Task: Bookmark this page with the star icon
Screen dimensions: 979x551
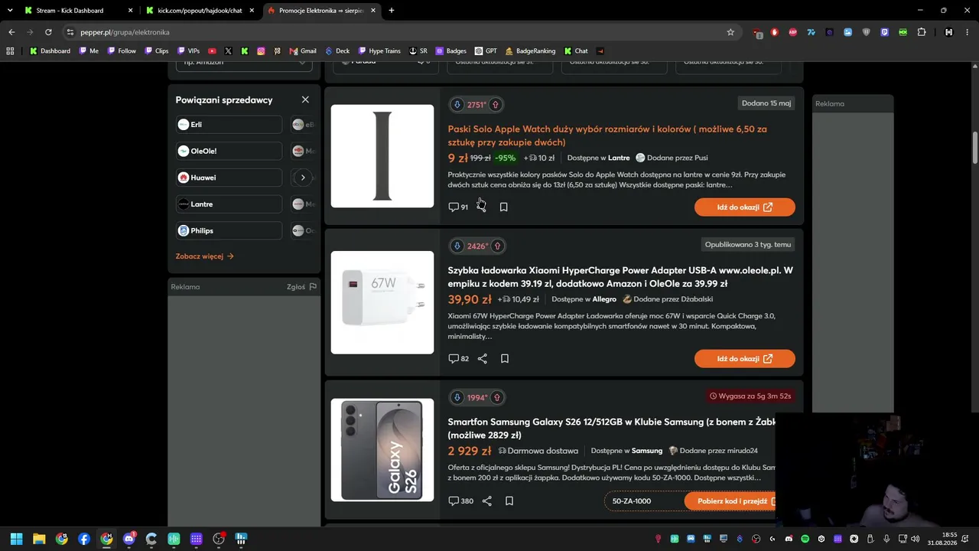Action: pyautogui.click(x=730, y=32)
